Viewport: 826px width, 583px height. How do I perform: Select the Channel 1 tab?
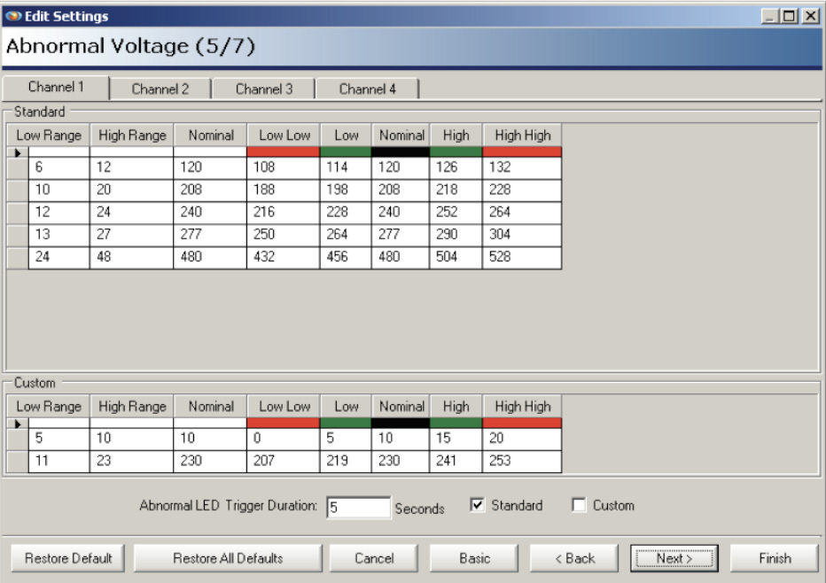57,86
